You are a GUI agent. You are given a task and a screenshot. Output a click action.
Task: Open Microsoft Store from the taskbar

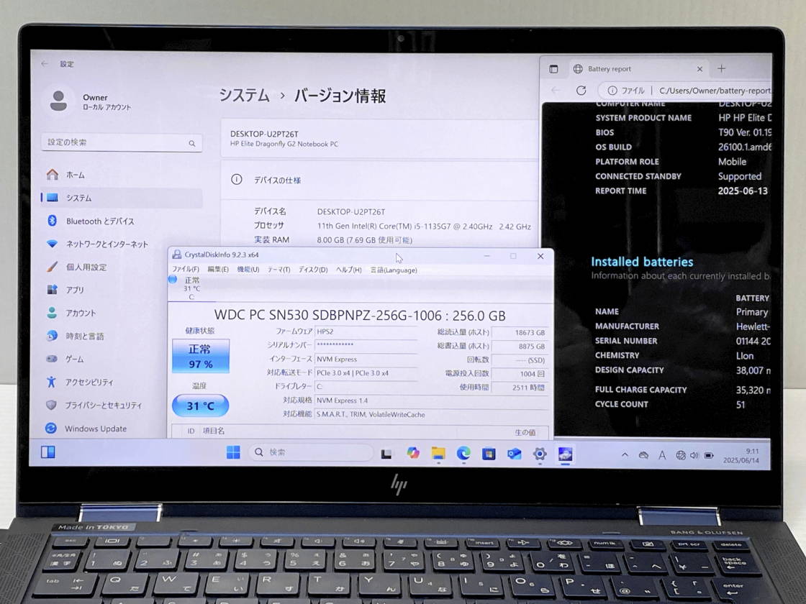pyautogui.click(x=489, y=454)
